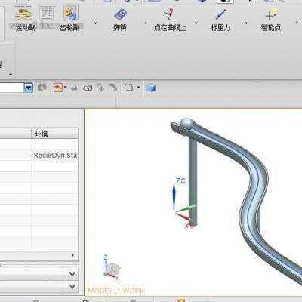Click the oval body-selection icon in selection bar
Screen dimensions: 302x302
88,88
